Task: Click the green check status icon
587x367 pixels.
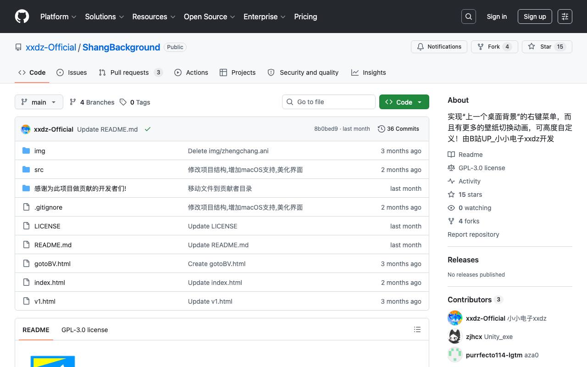Action: tap(148, 129)
